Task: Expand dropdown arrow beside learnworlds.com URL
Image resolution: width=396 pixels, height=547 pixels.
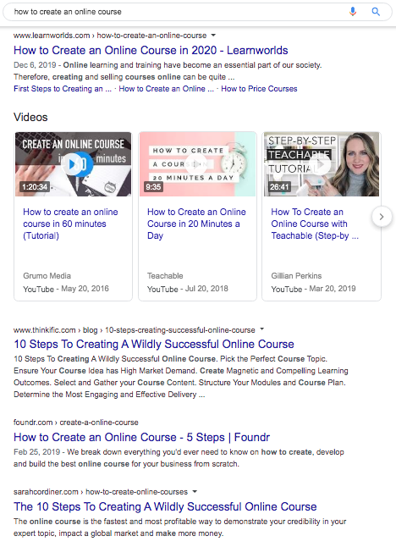Action: coord(214,36)
